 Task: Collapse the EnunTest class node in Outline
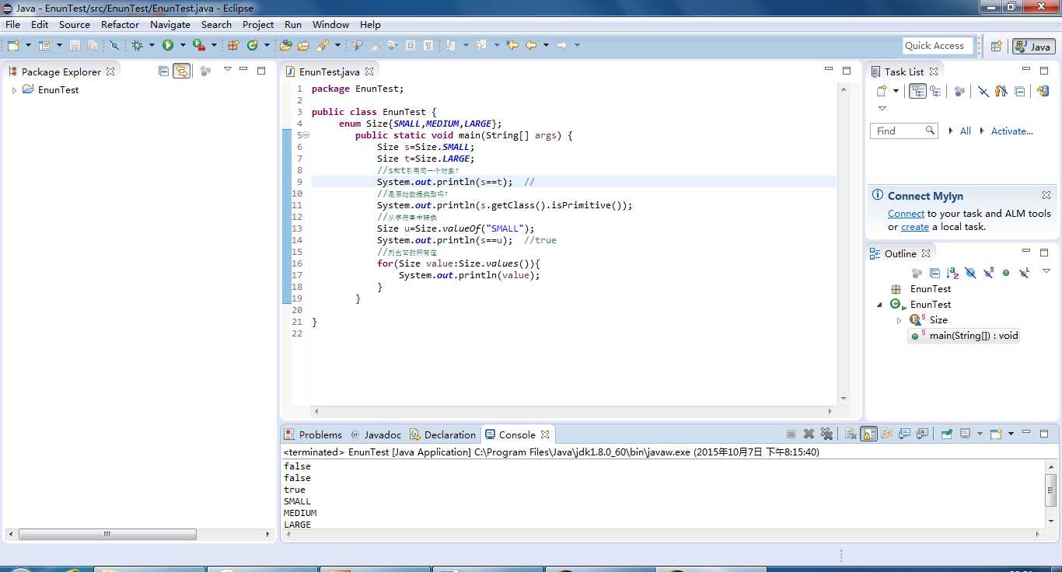[x=879, y=305]
